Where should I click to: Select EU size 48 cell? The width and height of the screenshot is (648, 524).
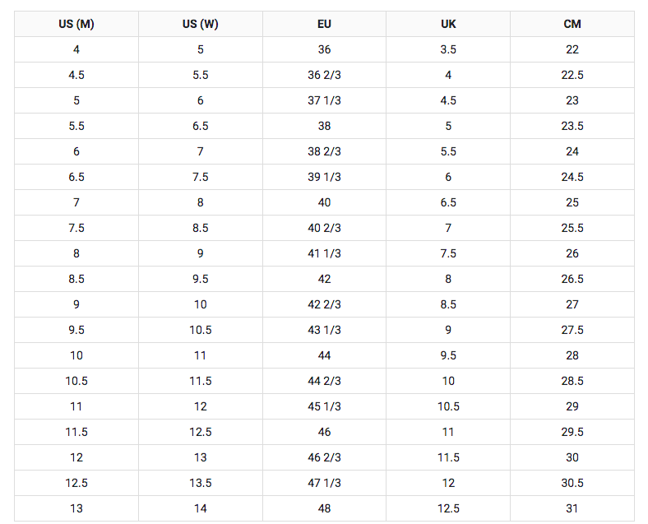[x=324, y=508]
